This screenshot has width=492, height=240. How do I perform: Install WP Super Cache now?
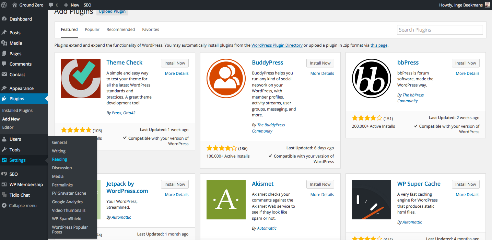click(x=466, y=184)
